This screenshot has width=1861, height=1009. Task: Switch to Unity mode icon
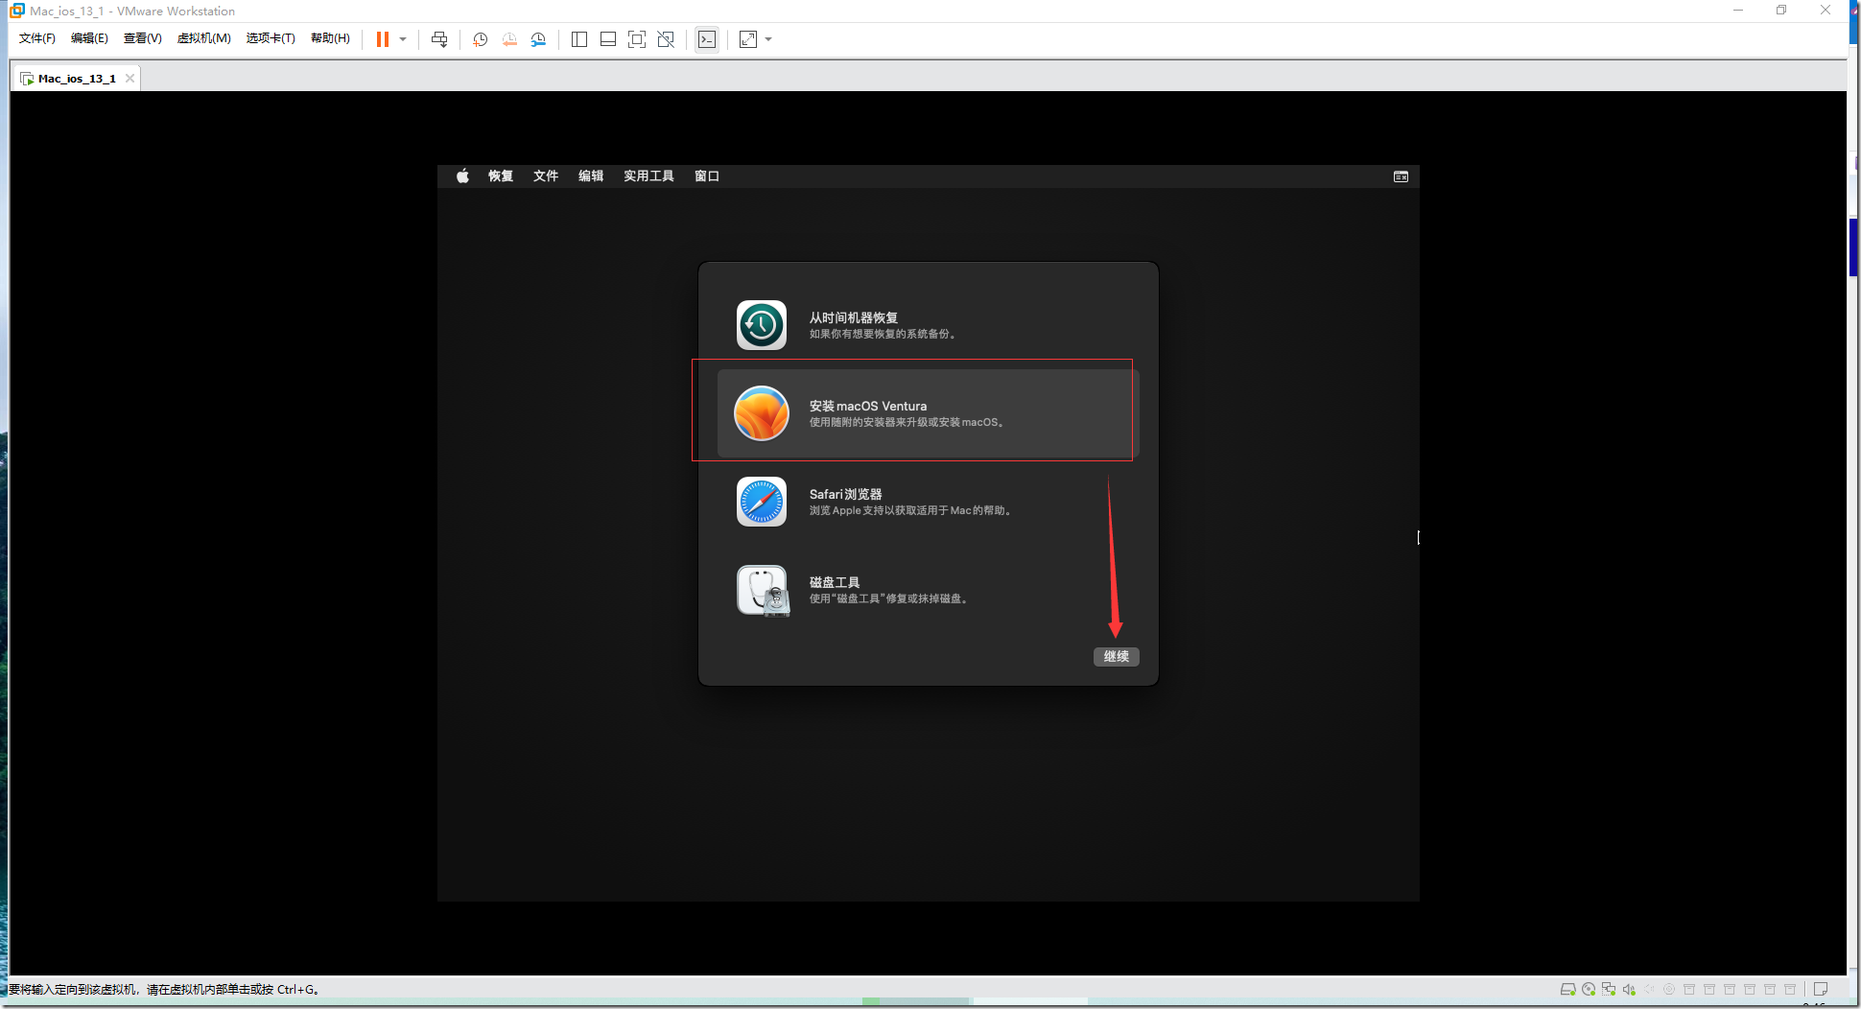[x=666, y=39]
